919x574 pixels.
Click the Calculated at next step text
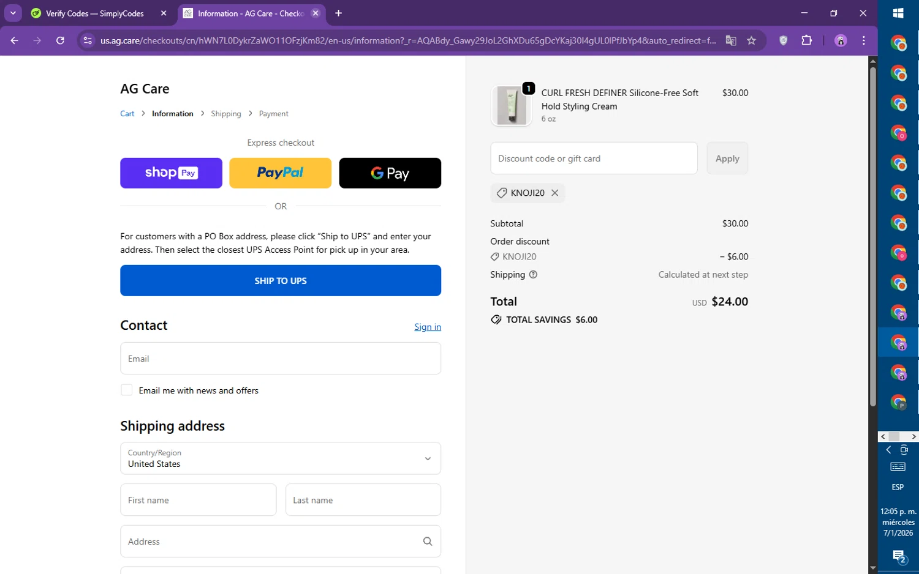(x=703, y=275)
